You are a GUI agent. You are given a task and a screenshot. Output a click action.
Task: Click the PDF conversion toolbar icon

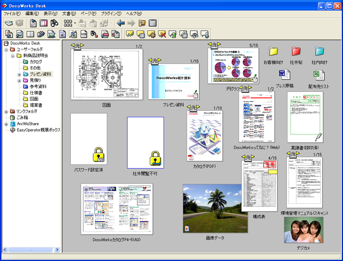[x=105, y=34]
